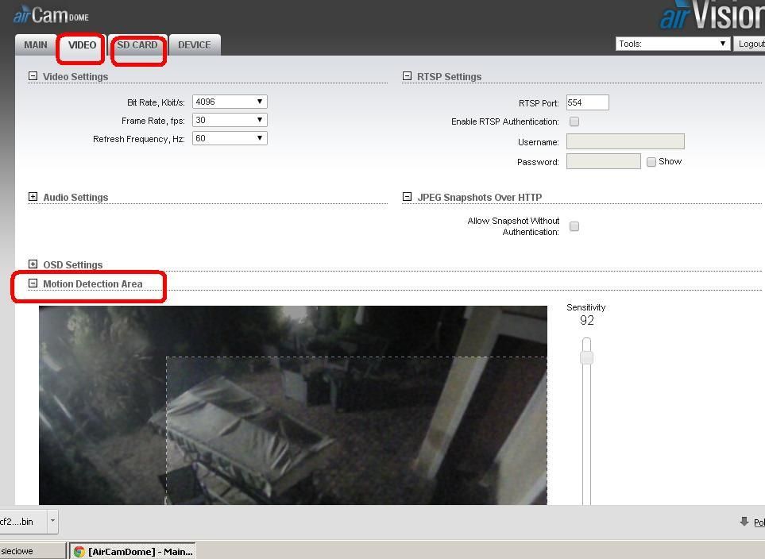Switch to the MAIN tab
The height and width of the screenshot is (559, 765).
(35, 45)
